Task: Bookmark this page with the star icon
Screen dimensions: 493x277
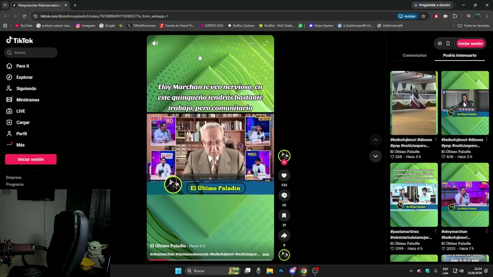Action: (x=423, y=16)
